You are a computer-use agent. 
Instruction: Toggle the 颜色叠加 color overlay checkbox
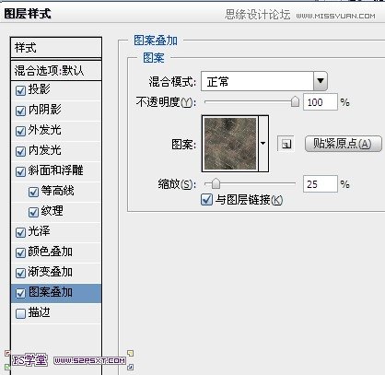[20, 252]
